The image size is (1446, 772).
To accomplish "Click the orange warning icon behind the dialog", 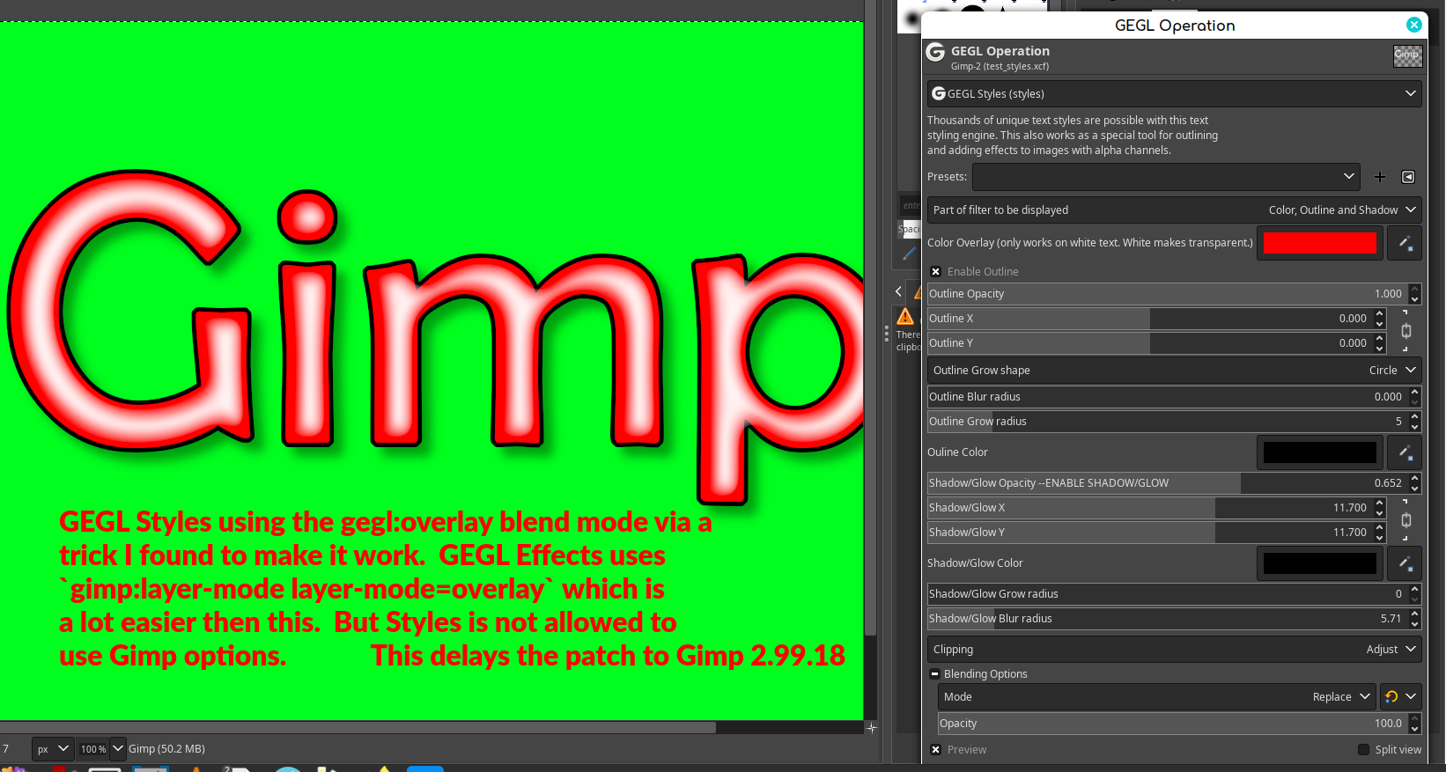I will tap(905, 317).
